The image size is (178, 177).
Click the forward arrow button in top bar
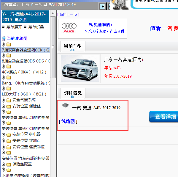[102, 6]
